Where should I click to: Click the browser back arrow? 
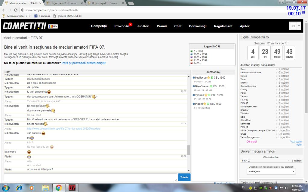click(x=4, y=10)
